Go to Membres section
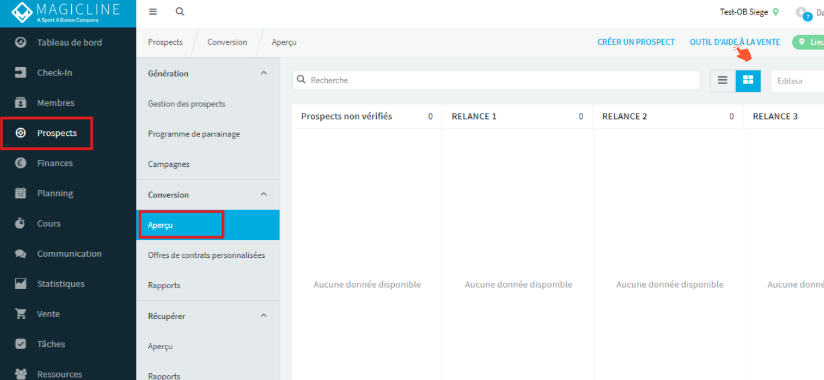 click(x=56, y=103)
